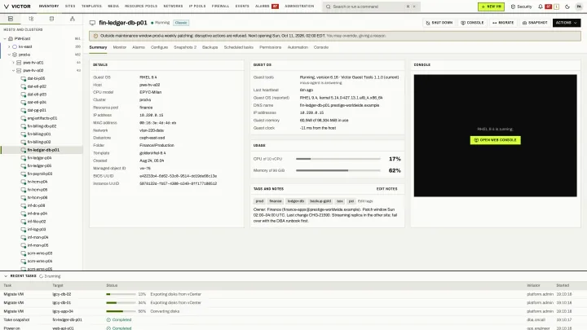The height and width of the screenshot is (330, 587).
Task: Click Open Web Console button
Action: 496,140
